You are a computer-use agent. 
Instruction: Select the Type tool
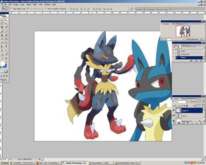(x=6, y=47)
